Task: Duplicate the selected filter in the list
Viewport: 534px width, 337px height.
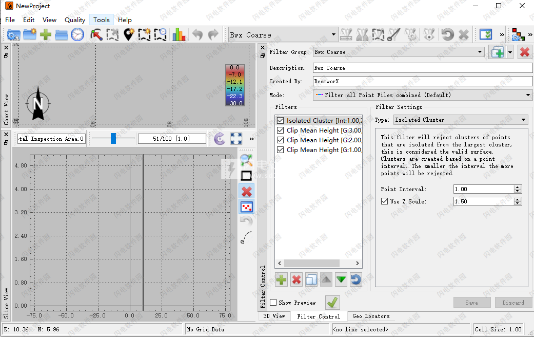Action: (311, 280)
